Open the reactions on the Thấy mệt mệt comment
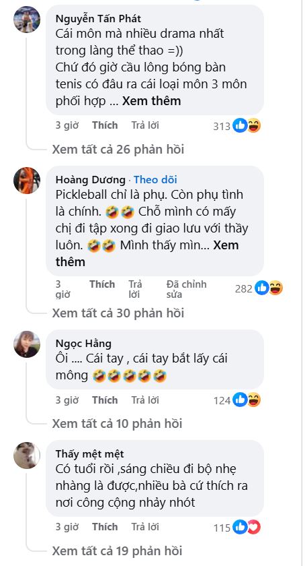The width and height of the screenshot is (305, 566). pos(236,528)
